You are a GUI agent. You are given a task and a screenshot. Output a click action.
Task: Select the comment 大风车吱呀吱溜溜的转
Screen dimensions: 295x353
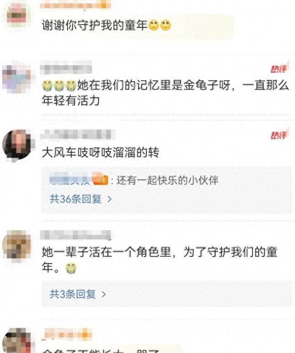click(101, 152)
